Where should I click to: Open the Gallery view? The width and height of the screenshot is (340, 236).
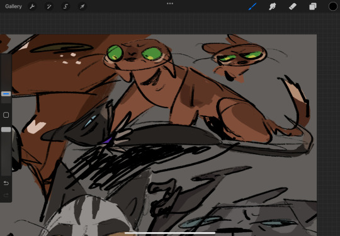[x=13, y=6]
